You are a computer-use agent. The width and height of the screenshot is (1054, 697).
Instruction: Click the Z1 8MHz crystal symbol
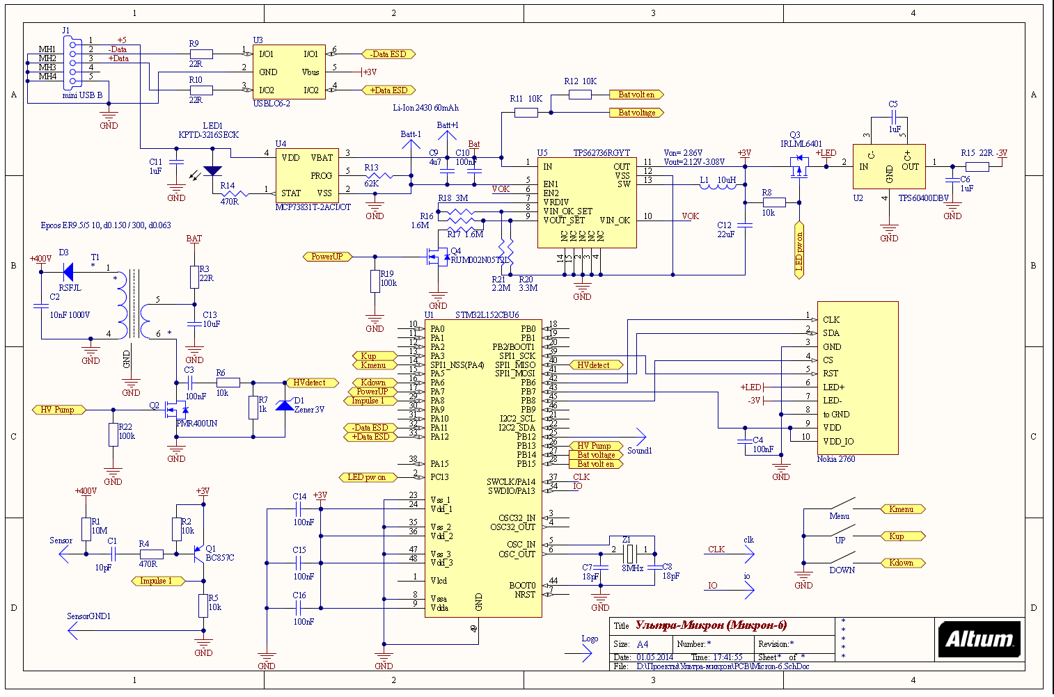pyautogui.click(x=630, y=554)
